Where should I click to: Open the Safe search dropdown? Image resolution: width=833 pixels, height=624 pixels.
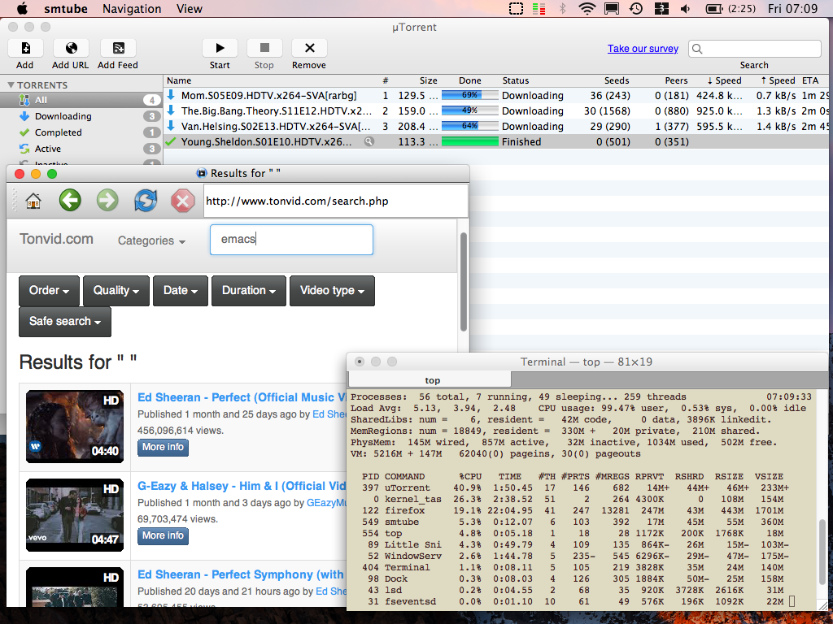click(65, 322)
